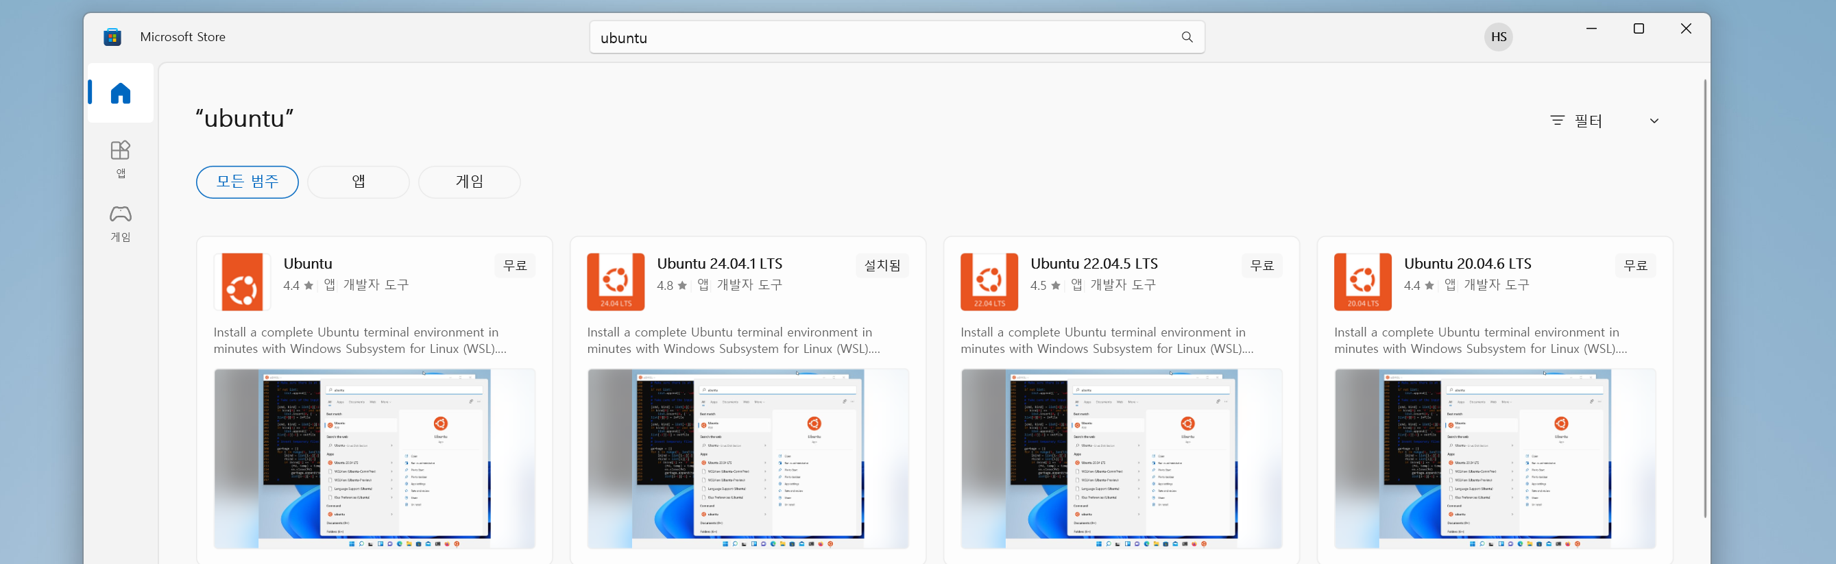
Task: Click the vertical scrollbar on the right
Action: pos(1705,299)
